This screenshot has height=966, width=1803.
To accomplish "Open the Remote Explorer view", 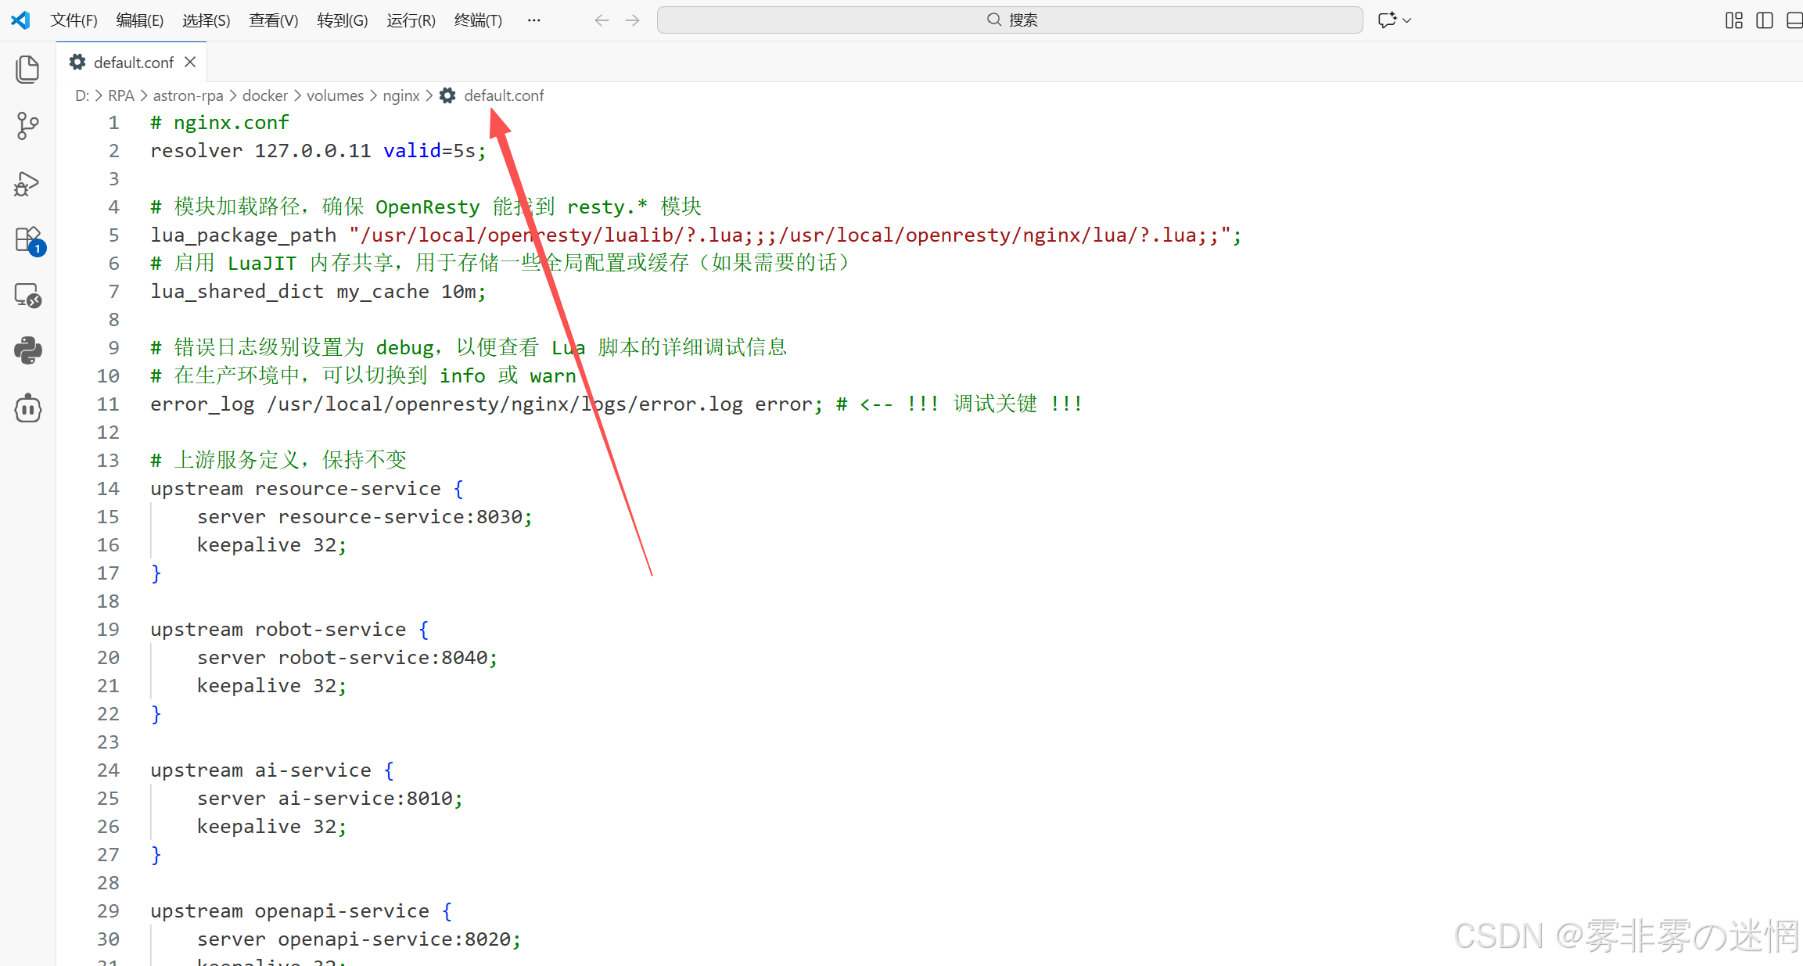I will [x=27, y=296].
